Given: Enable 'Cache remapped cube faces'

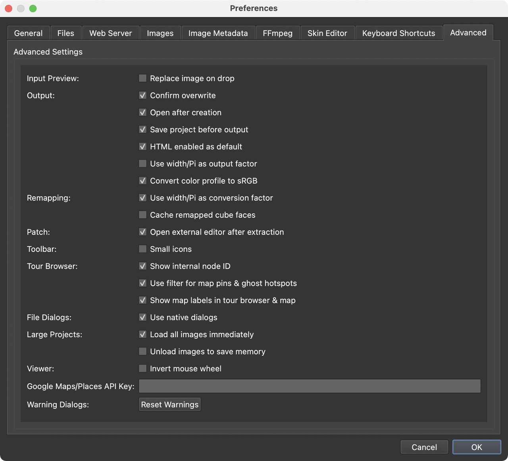Looking at the screenshot, I should pyautogui.click(x=142, y=215).
